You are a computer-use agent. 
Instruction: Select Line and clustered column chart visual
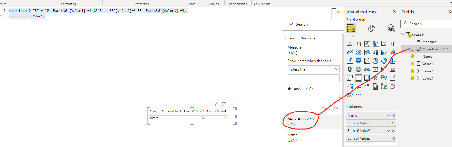tap(384, 52)
